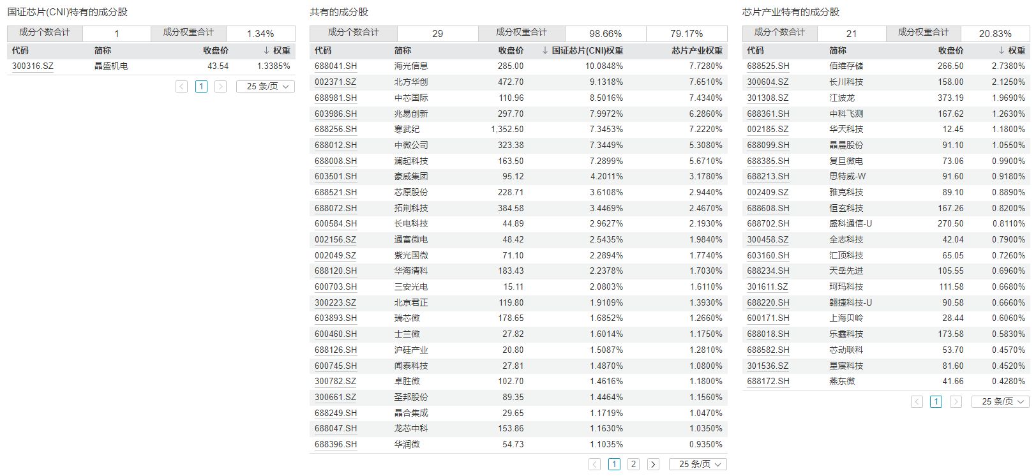Open stock code 002185.SZ link

[x=768, y=129]
